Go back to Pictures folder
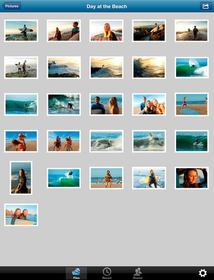Image resolution: width=214 pixels, height=280 pixels. (12, 6)
